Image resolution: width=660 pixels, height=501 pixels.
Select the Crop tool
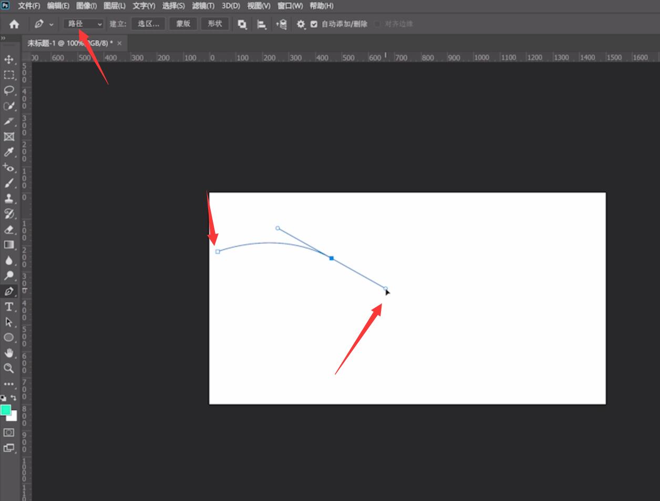point(9,121)
